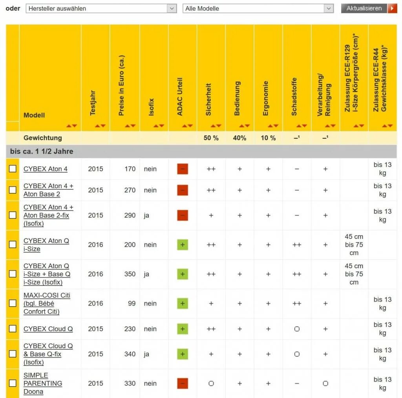Click the up sort arrow under Isofix
Viewport: 402px width, 398px height.
(x=156, y=126)
